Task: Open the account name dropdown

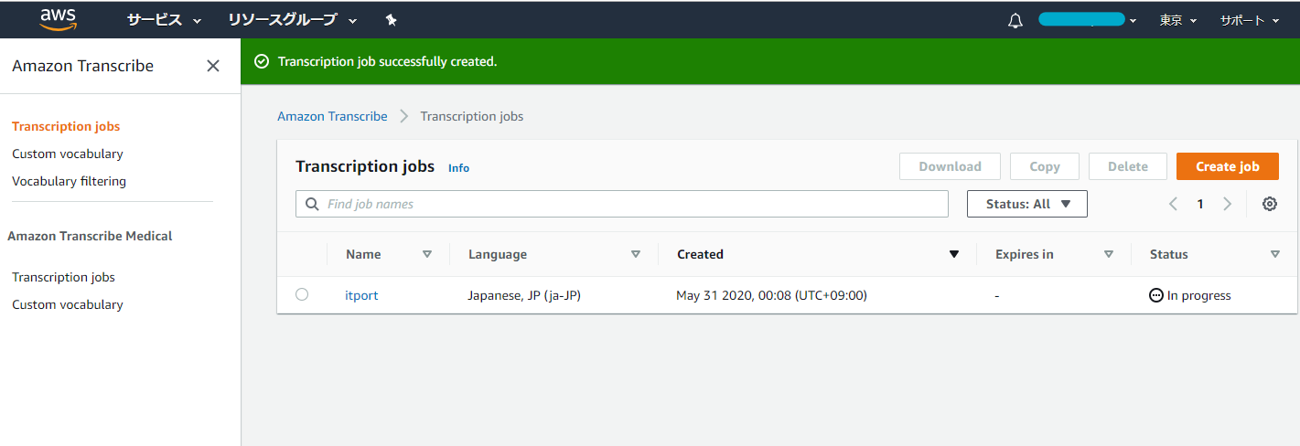Action: pos(1088,19)
